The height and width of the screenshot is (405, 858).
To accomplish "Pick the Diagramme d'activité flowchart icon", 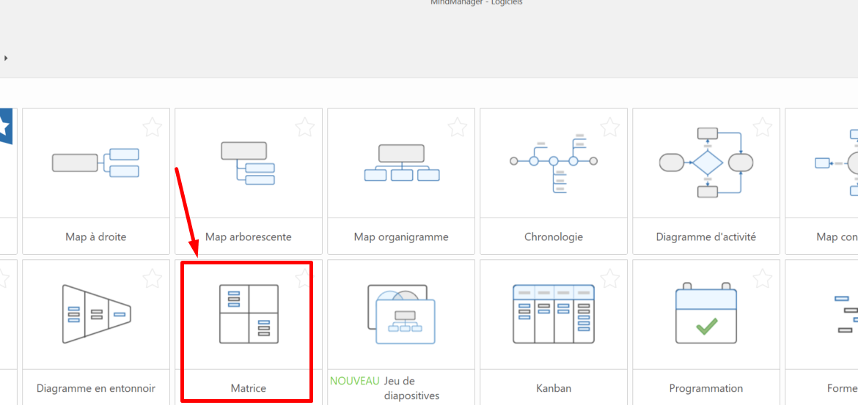I will point(706,163).
